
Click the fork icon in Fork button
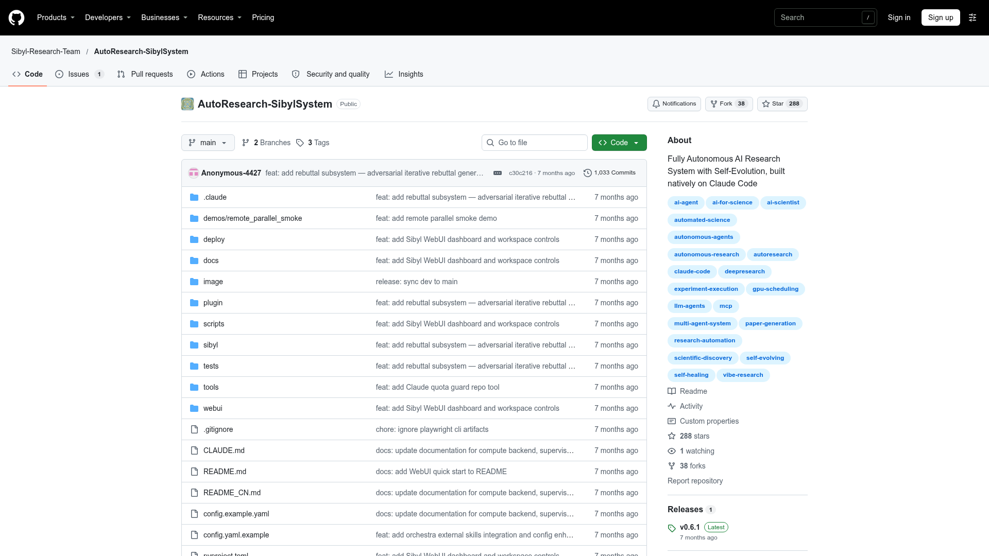pyautogui.click(x=714, y=104)
